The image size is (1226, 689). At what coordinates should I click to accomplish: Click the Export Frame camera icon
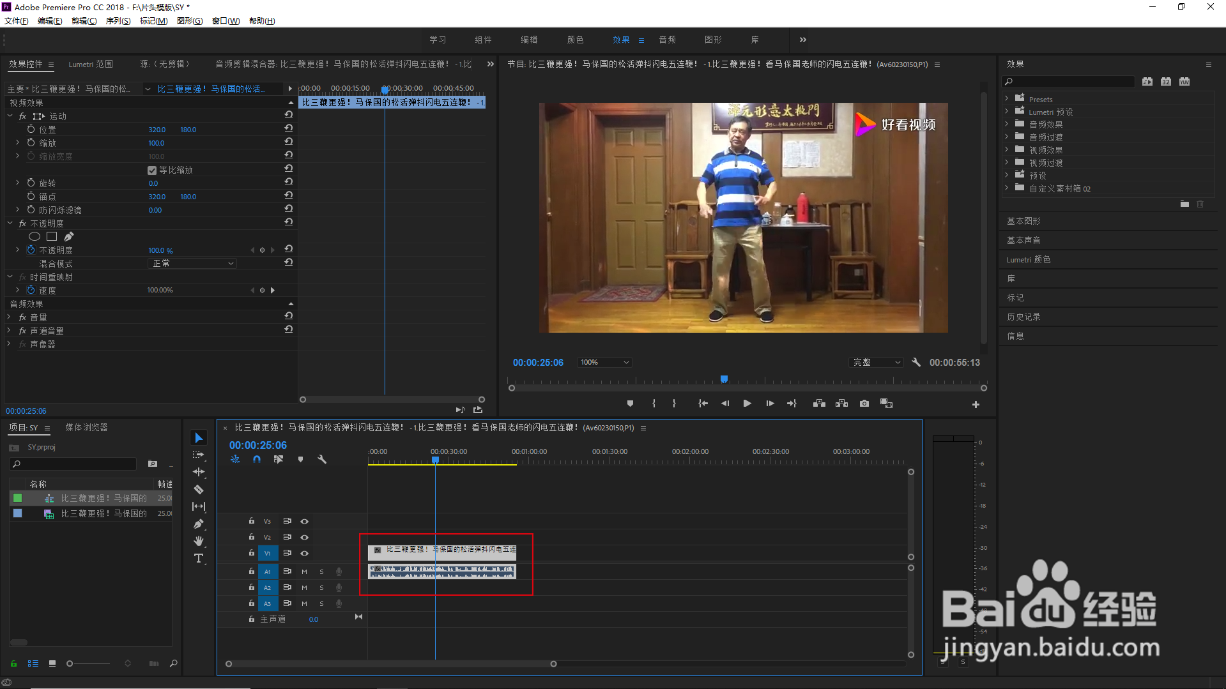point(864,404)
